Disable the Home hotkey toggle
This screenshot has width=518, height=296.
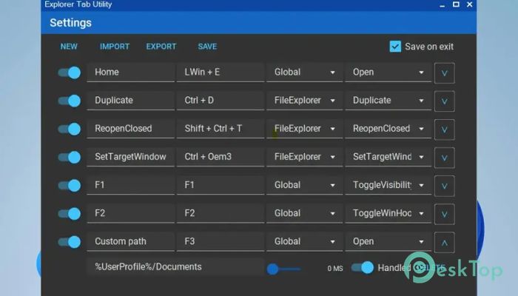pyautogui.click(x=70, y=73)
